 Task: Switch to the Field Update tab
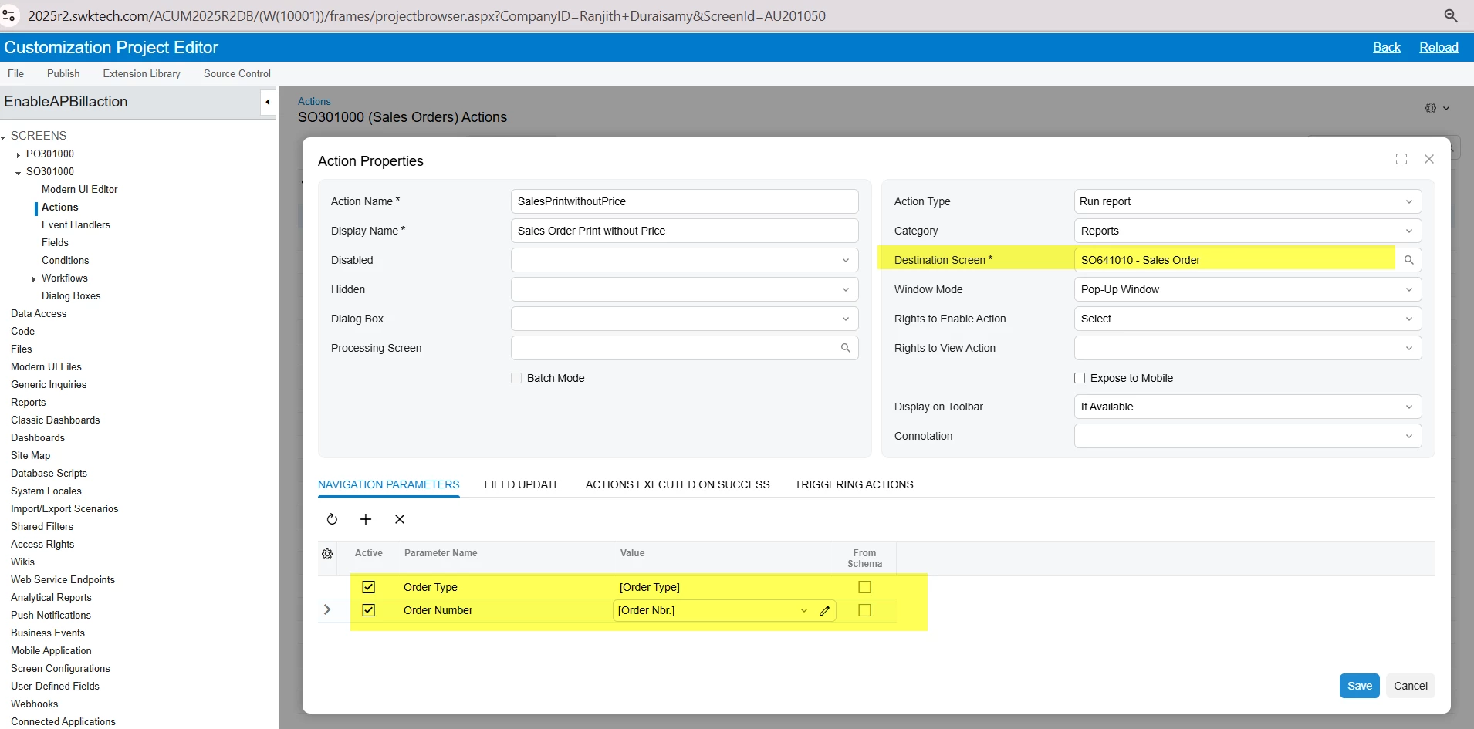[522, 484]
